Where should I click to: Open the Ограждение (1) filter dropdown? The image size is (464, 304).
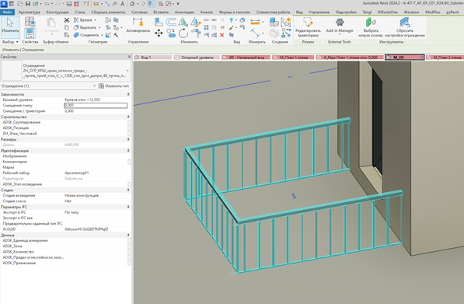click(x=94, y=86)
